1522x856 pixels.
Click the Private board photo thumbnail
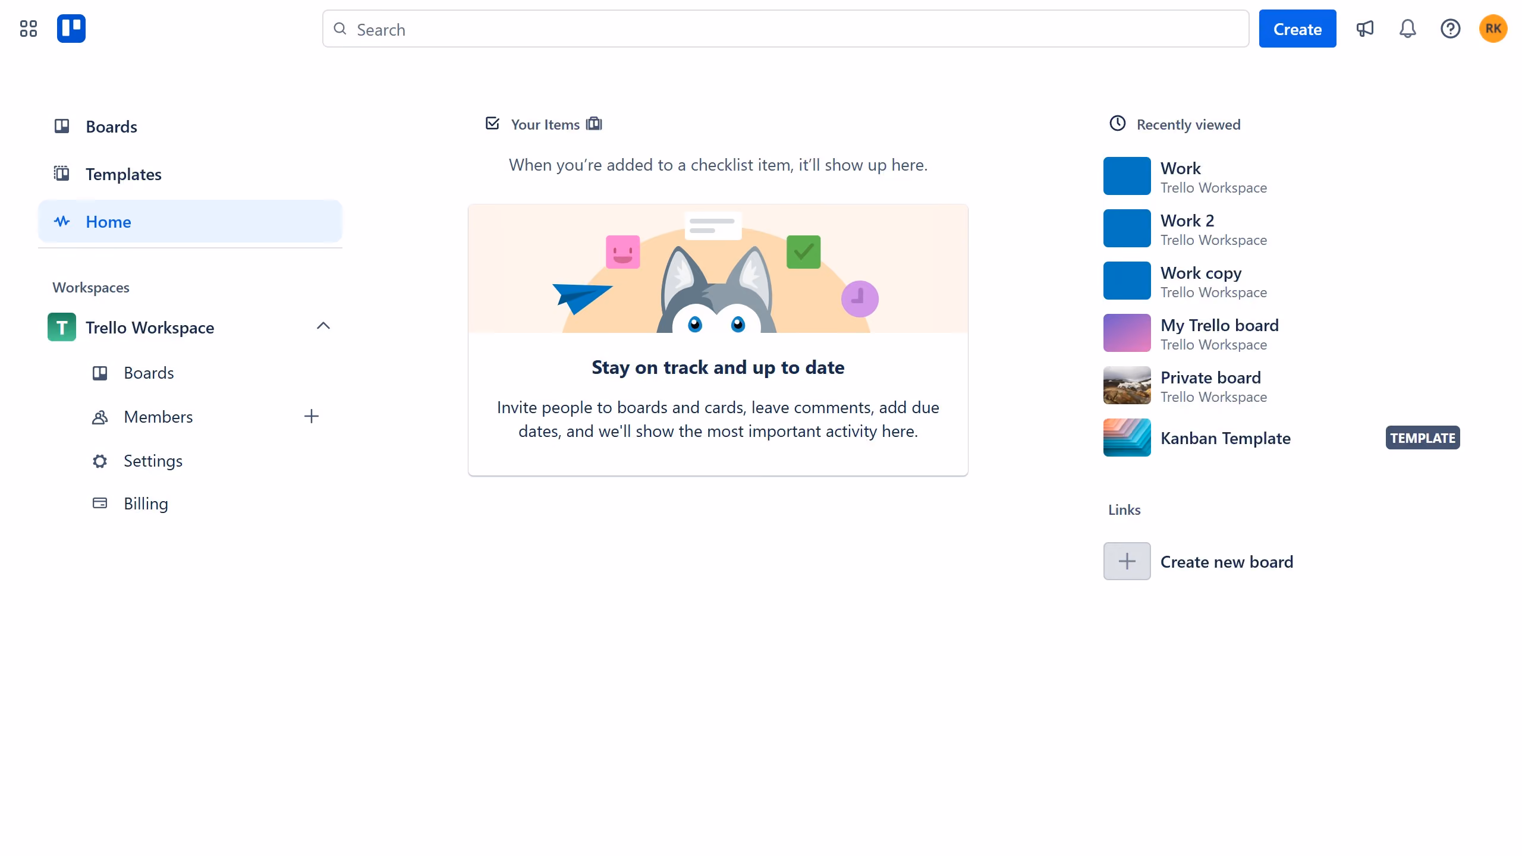coord(1127,385)
